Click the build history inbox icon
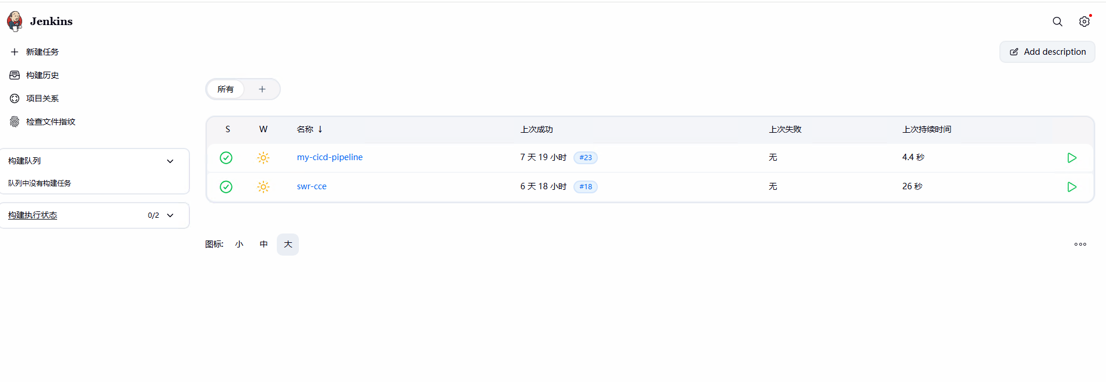The width and height of the screenshot is (1106, 382). tap(15, 75)
